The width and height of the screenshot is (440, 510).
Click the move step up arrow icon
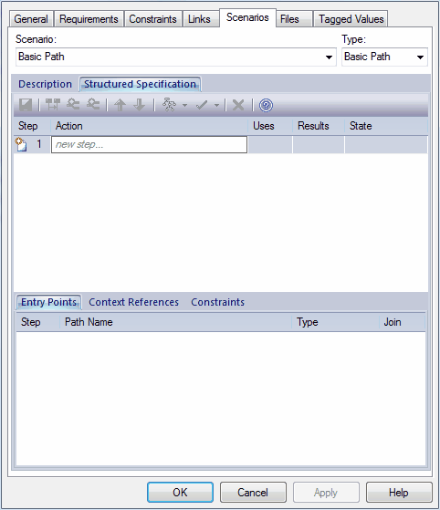(120, 105)
